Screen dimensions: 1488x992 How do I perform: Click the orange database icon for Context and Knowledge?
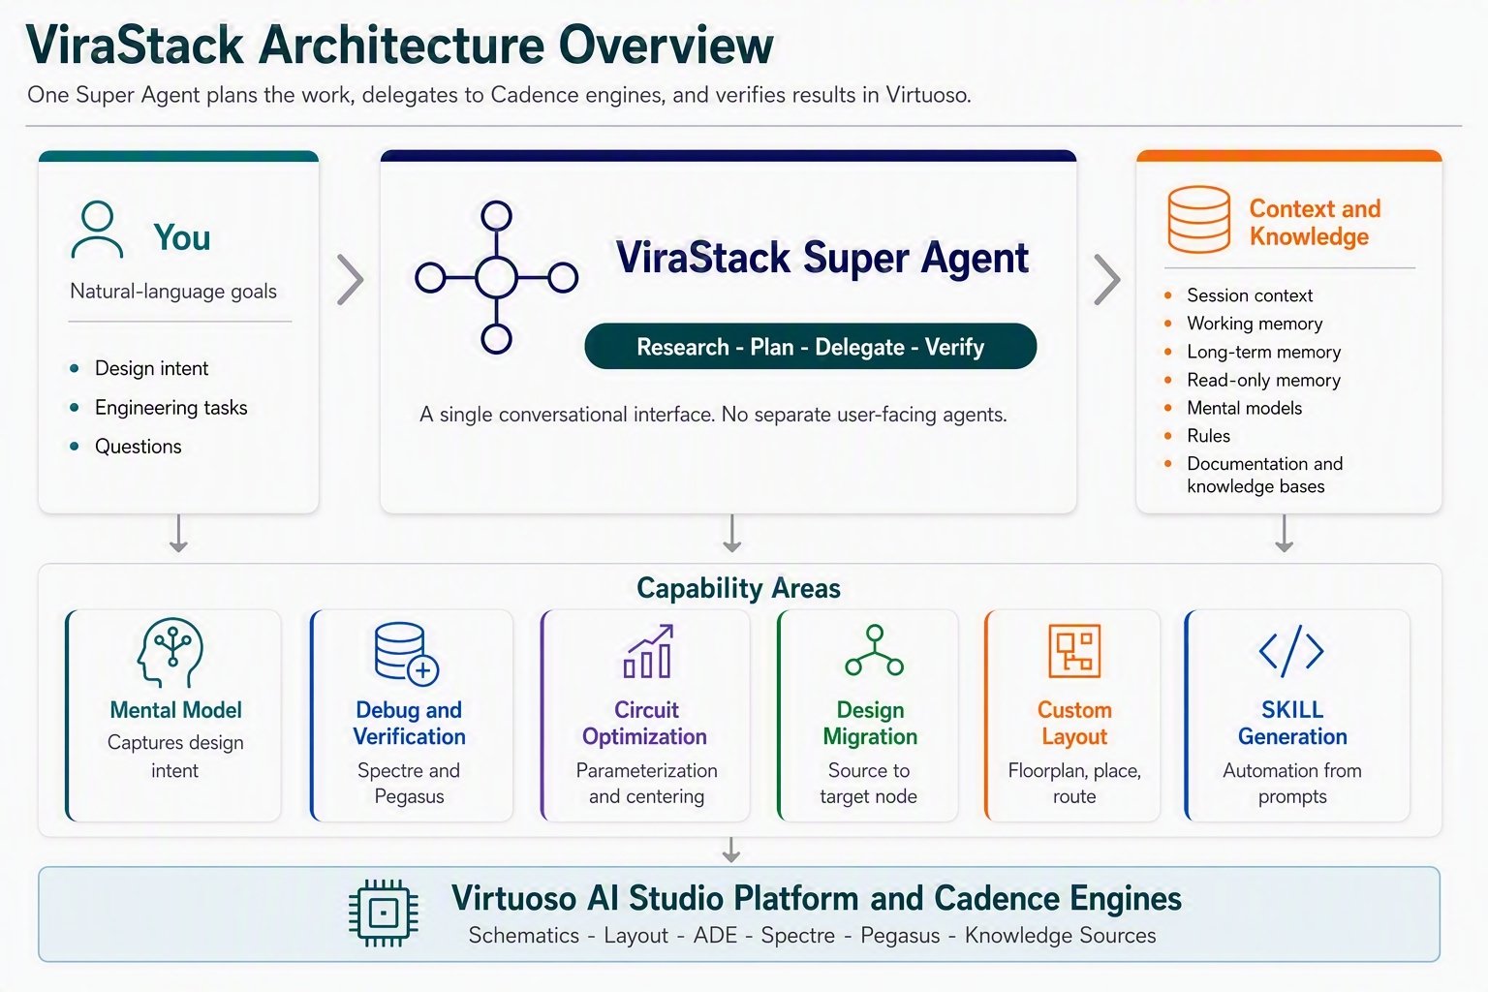click(x=1198, y=220)
